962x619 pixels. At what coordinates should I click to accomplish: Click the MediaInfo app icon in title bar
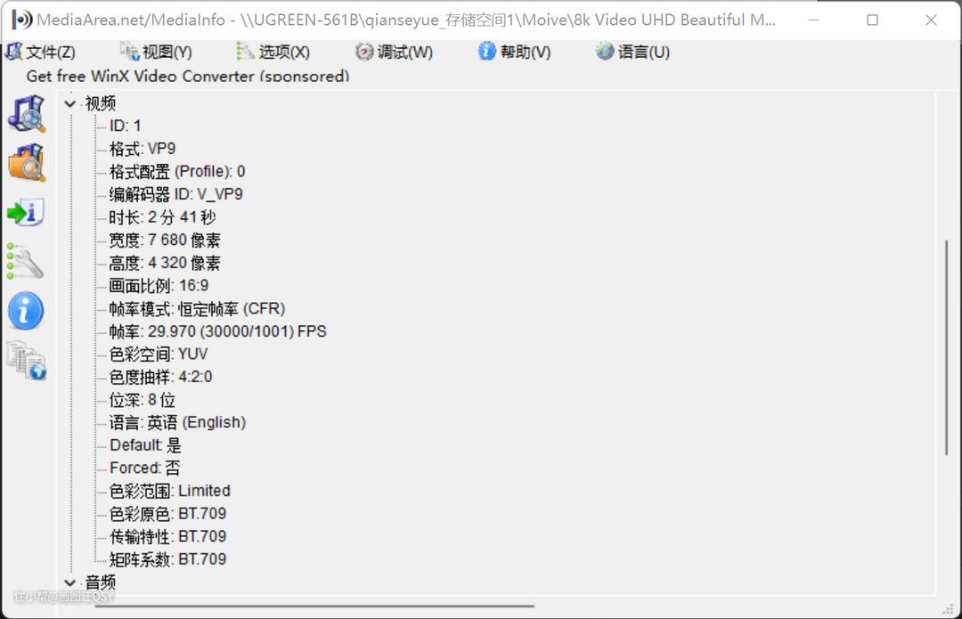[21, 20]
